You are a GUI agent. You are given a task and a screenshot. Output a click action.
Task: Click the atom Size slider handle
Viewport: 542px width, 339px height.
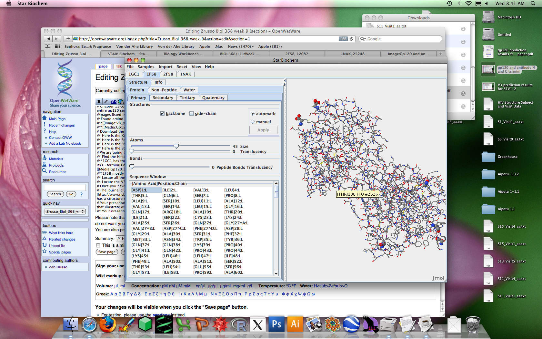(x=176, y=146)
